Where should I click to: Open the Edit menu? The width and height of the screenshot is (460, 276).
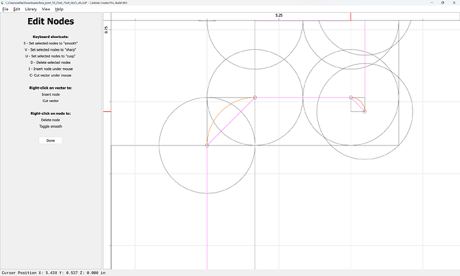17,9
